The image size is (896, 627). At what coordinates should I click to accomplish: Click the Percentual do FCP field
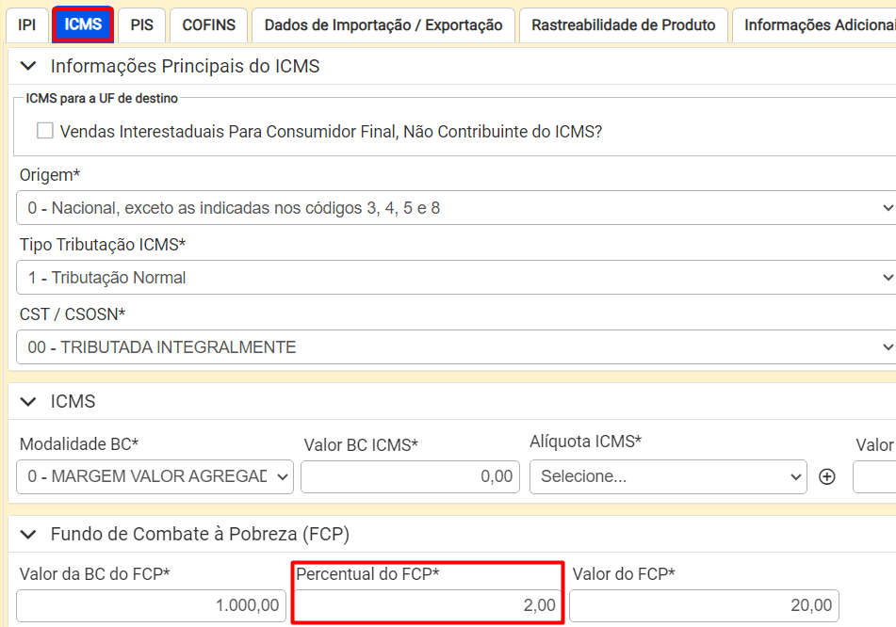(x=428, y=605)
